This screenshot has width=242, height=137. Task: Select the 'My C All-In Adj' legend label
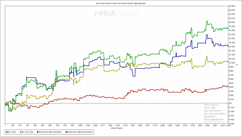(27, 132)
